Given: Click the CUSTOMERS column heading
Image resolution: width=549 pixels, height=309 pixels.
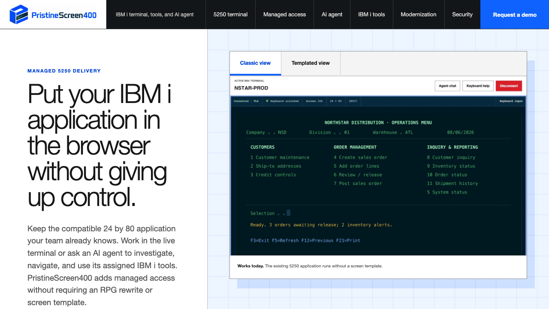Looking at the screenshot, I should (x=262, y=147).
